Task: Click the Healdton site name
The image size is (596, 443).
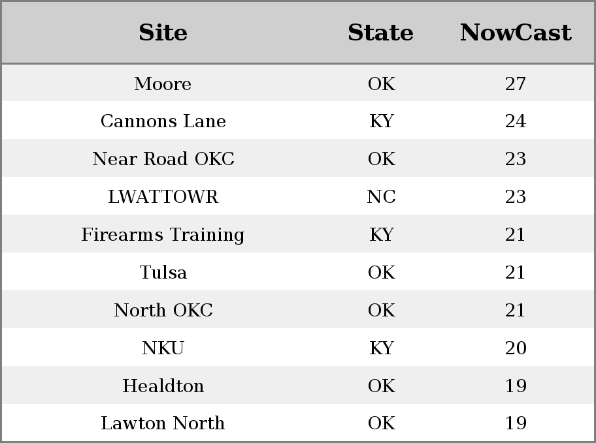Action: pyautogui.click(x=163, y=386)
